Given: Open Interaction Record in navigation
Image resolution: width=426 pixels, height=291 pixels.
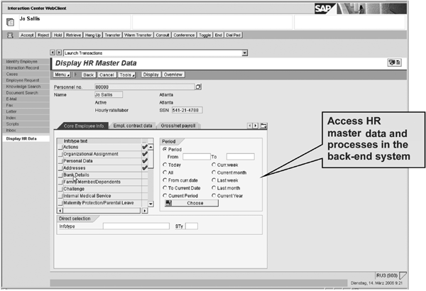Looking at the screenshot, I should 26,67.
